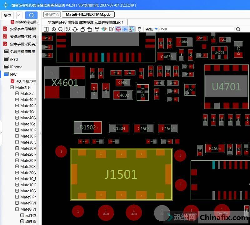The width and height of the screenshot is (250, 225).
Task: Collapse the Mate系列 tree node
Action: click(12, 88)
